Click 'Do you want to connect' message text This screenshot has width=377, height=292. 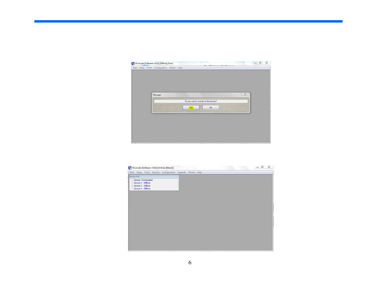(201, 101)
